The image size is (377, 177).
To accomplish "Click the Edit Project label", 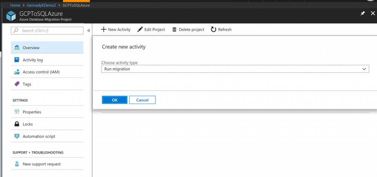I will coord(155,29).
